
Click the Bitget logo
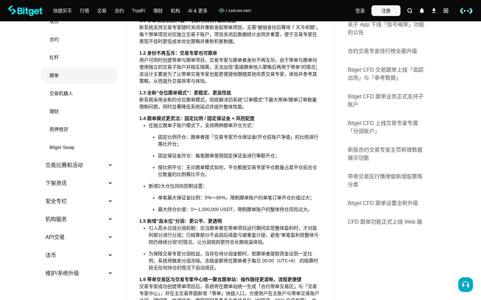coord(25,11)
